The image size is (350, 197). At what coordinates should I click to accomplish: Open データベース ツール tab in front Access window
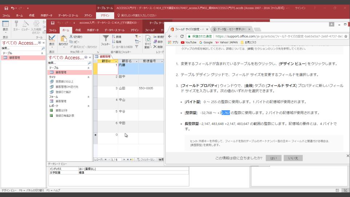[115, 30]
